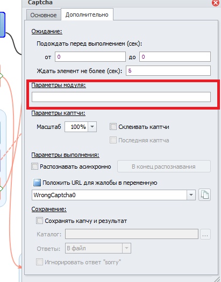This screenshot has height=282, width=221.
Task: Click the Каталог browse ellipsis button
Action: [x=205, y=234]
